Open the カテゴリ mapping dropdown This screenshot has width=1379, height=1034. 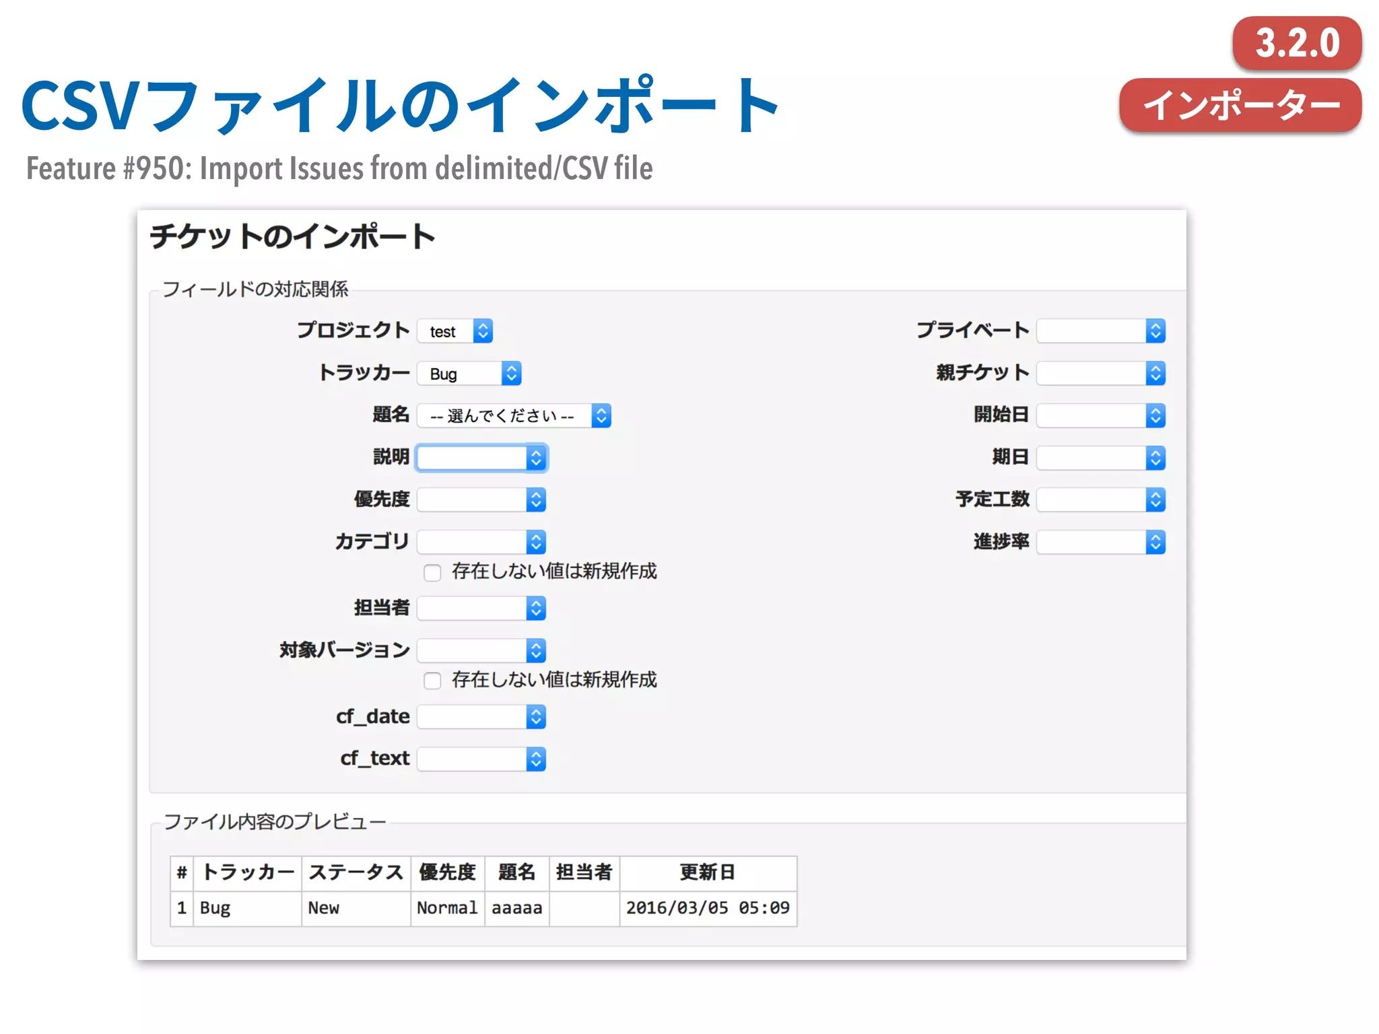coord(481,543)
